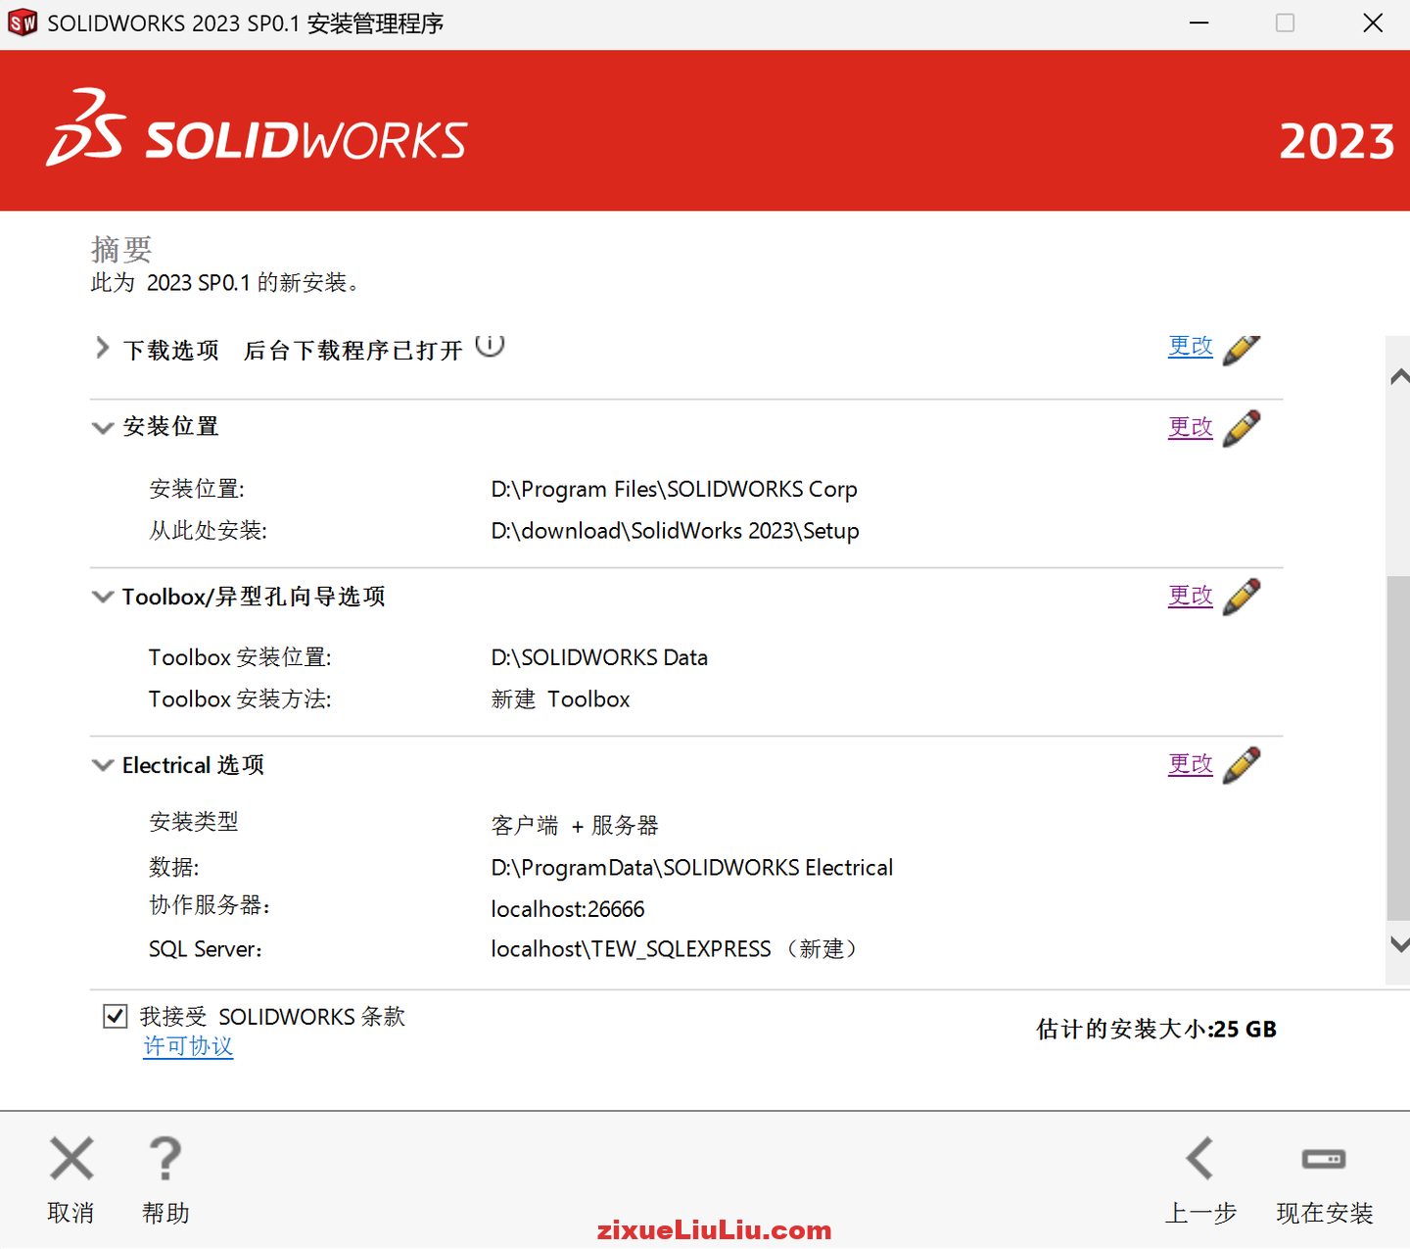The width and height of the screenshot is (1410, 1249).
Task: Click the zixueLiuLiu.com watermark link
Action: (x=716, y=1229)
